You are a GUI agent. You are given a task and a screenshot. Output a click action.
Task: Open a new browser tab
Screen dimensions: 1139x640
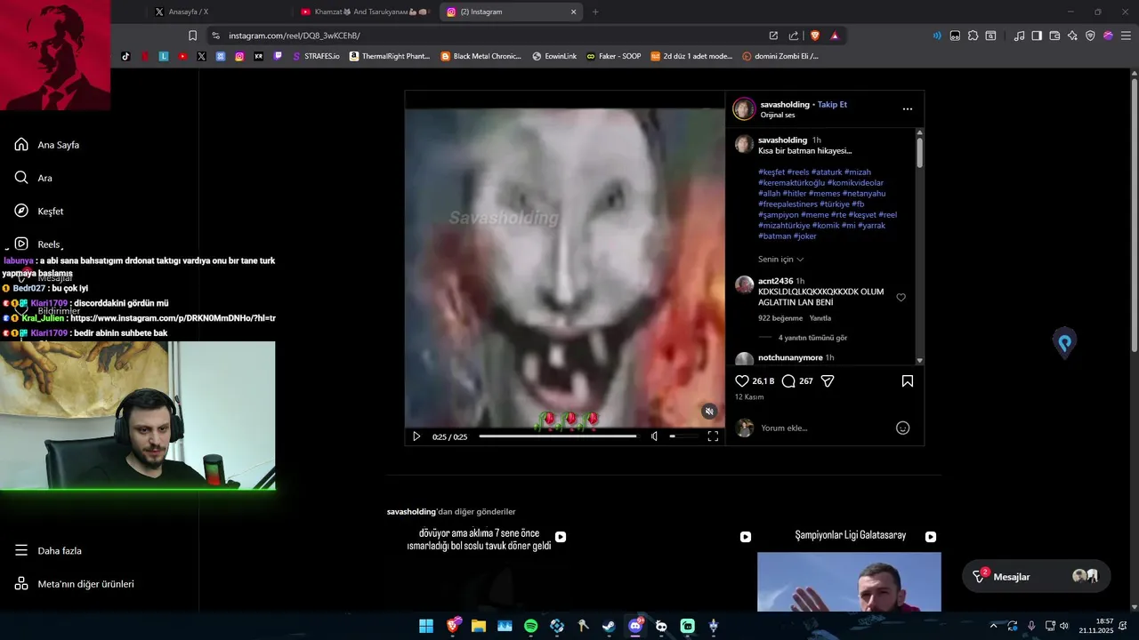pos(595,12)
